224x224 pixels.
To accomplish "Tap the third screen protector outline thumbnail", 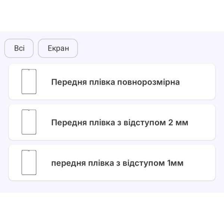I will tap(29, 162).
